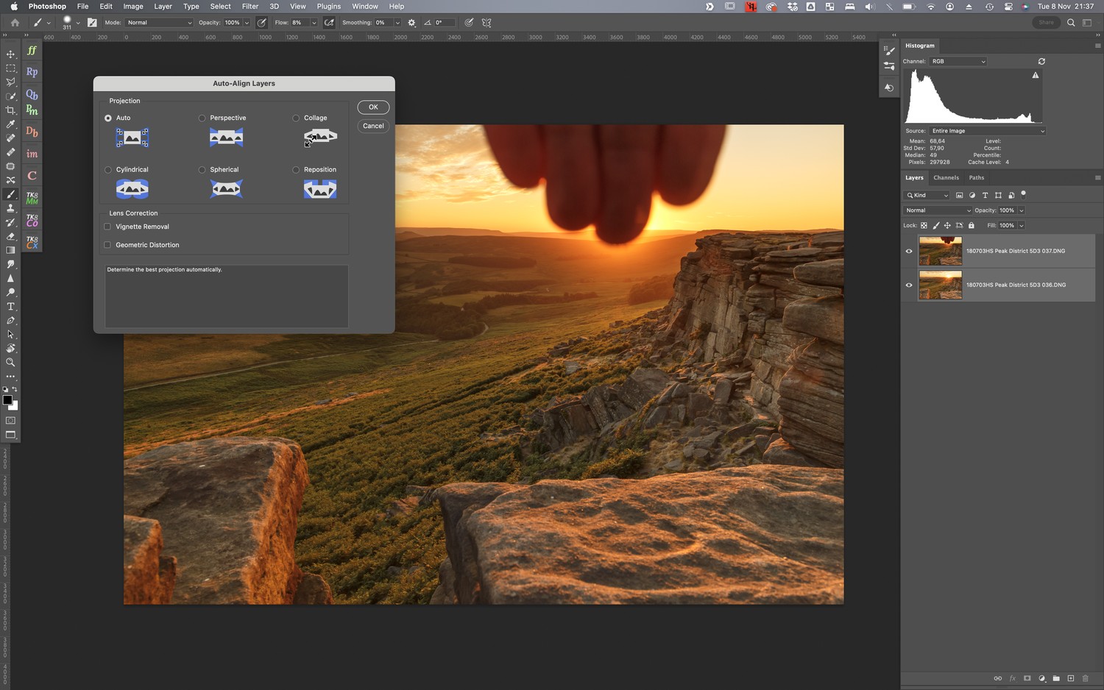Select the Move tool in toolbar

10,54
